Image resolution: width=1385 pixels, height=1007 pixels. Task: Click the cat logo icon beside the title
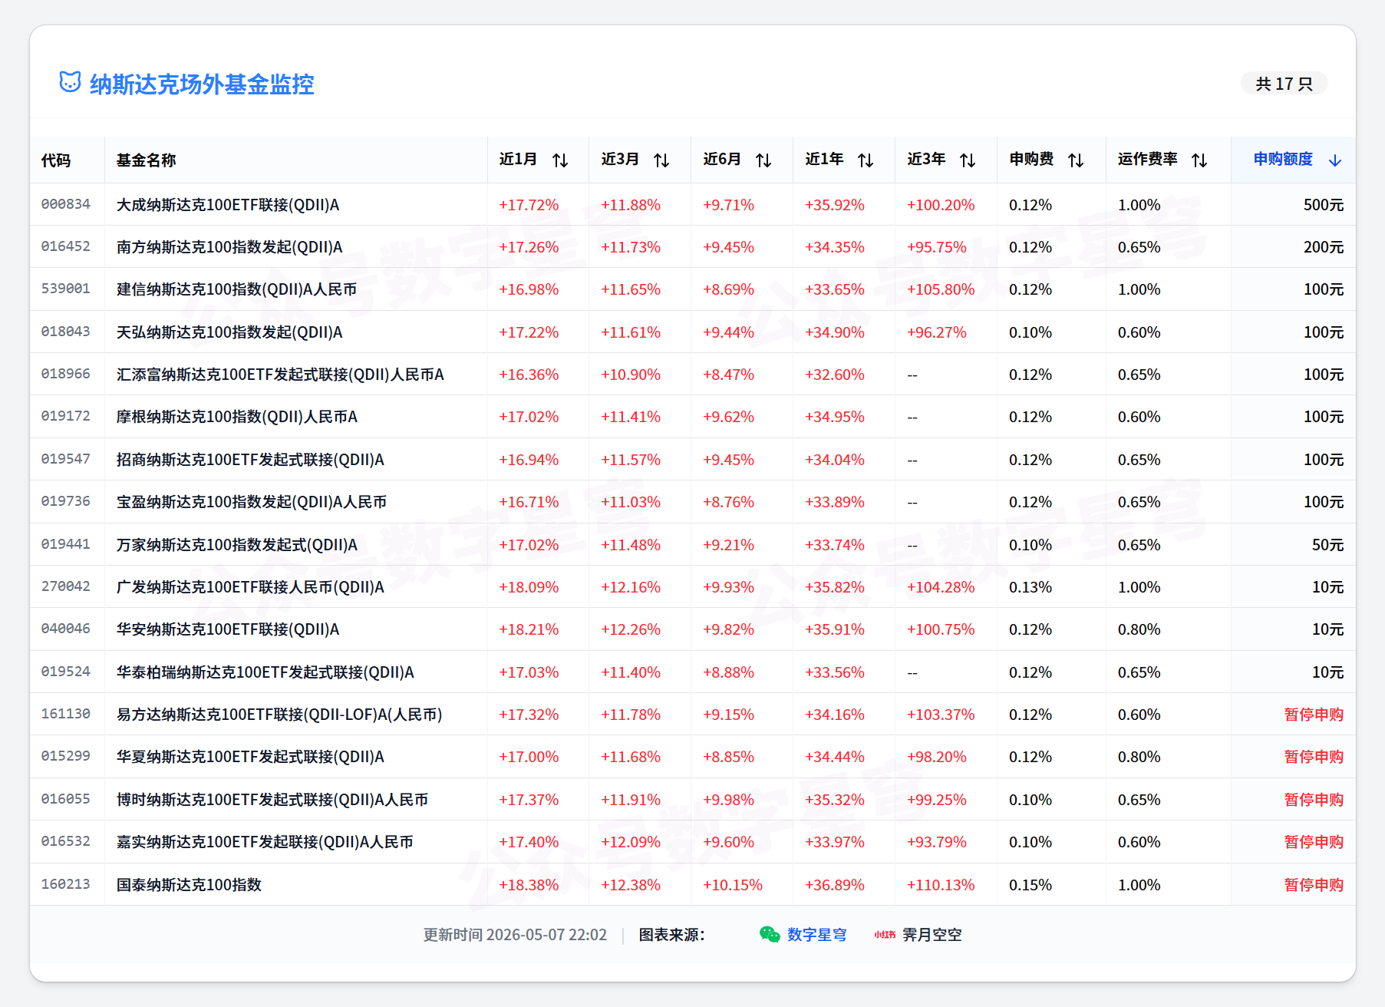click(70, 82)
